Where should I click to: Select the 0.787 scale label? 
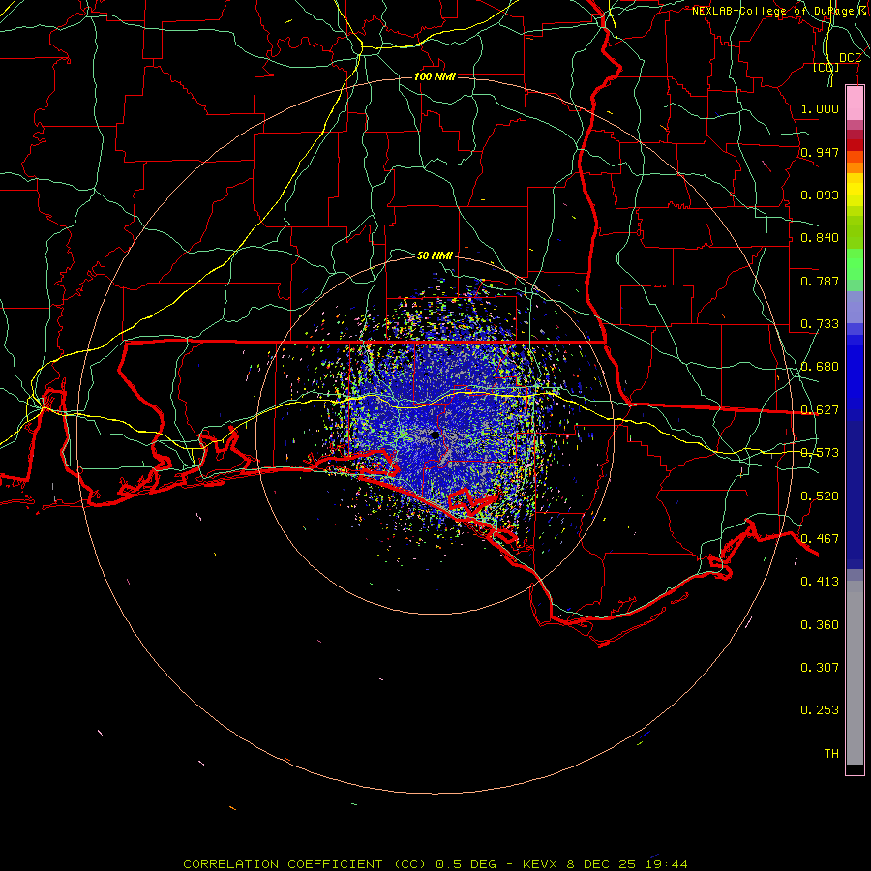pyautogui.click(x=820, y=281)
